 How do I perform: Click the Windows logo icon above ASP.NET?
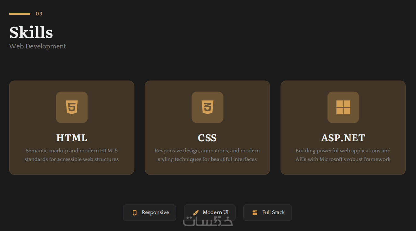click(x=343, y=107)
